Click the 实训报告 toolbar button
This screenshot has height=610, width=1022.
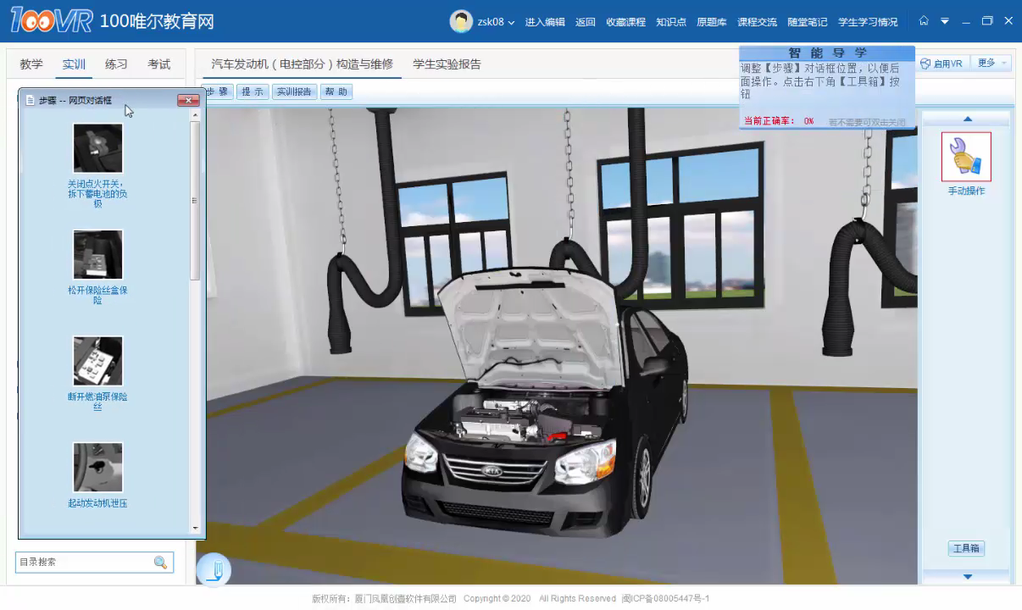(x=294, y=91)
